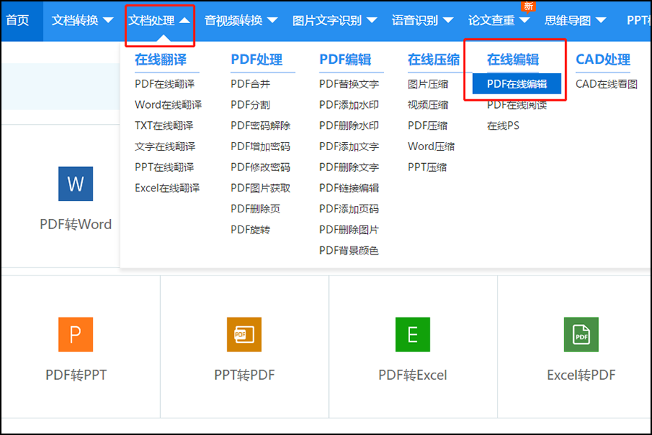Image resolution: width=652 pixels, height=435 pixels.
Task: Click the Excel转PDF label
Action: coord(581,375)
